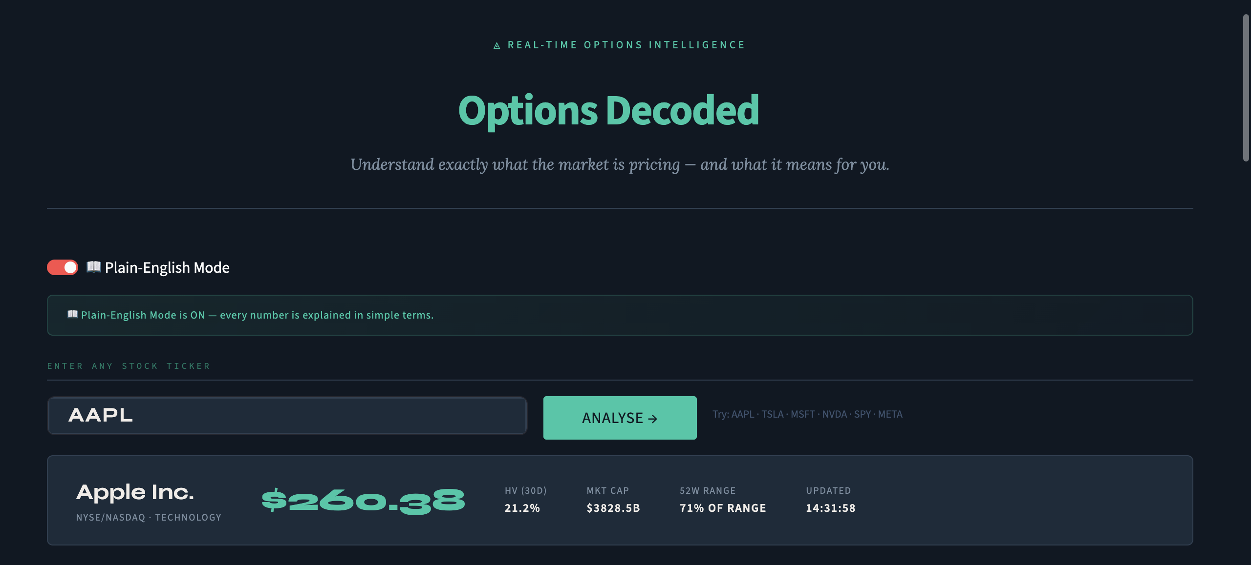Image resolution: width=1251 pixels, height=565 pixels.
Task: Click the arrow icon inside the Analyse button
Action: 653,418
